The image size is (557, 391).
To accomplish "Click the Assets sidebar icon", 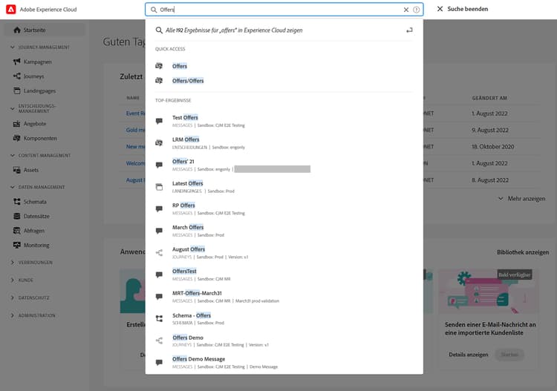I will tap(16, 170).
